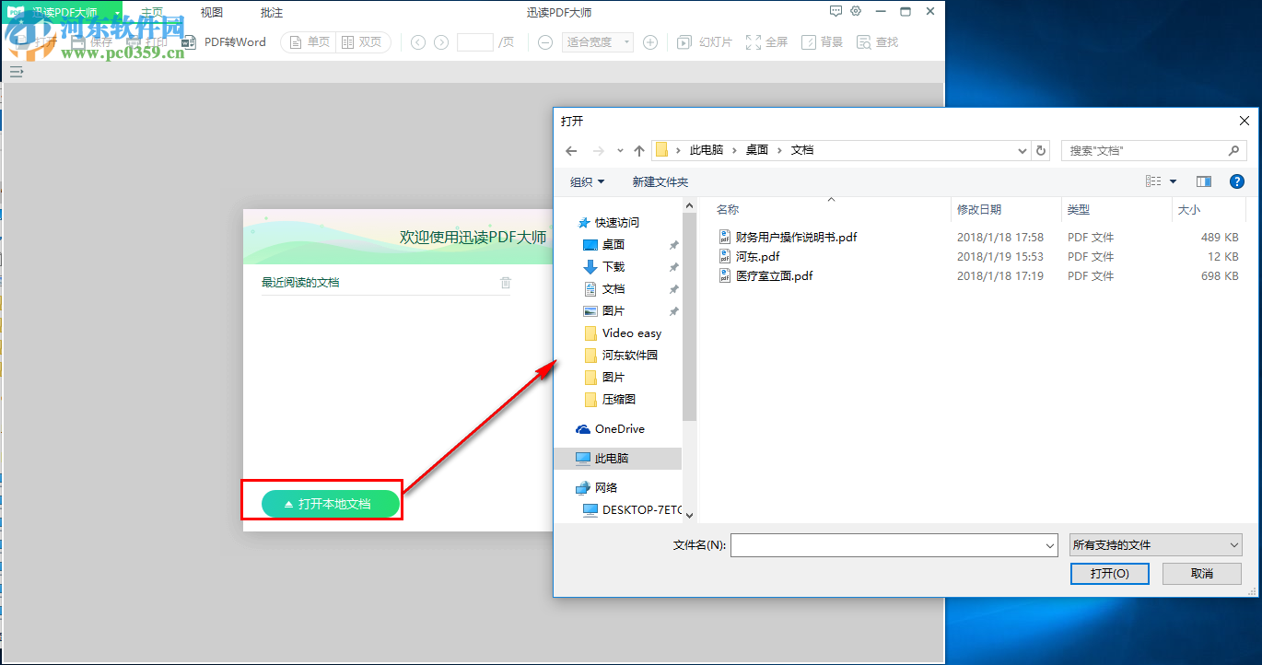Focus the 文件名 filename input field

pos(894,545)
